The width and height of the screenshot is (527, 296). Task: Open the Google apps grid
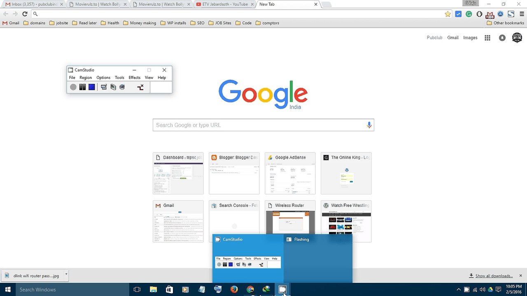click(x=487, y=38)
